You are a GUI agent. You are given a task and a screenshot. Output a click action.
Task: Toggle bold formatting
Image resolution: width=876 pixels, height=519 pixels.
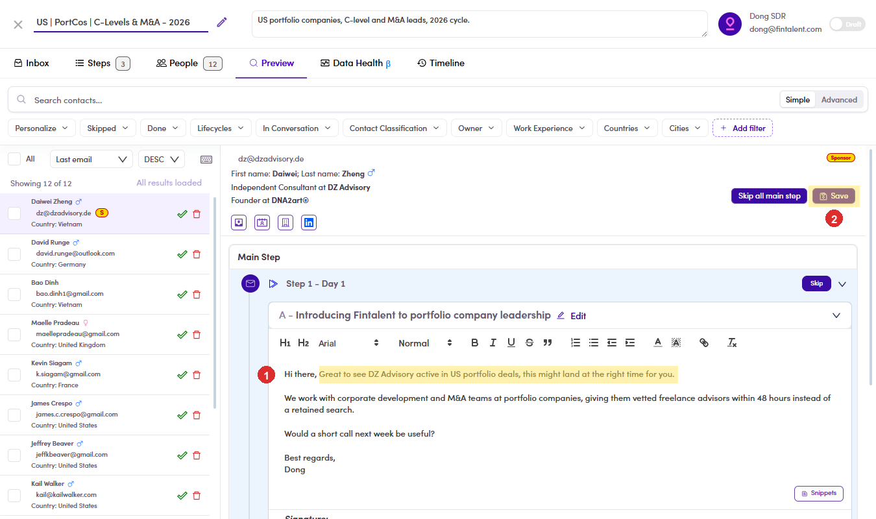pos(474,343)
